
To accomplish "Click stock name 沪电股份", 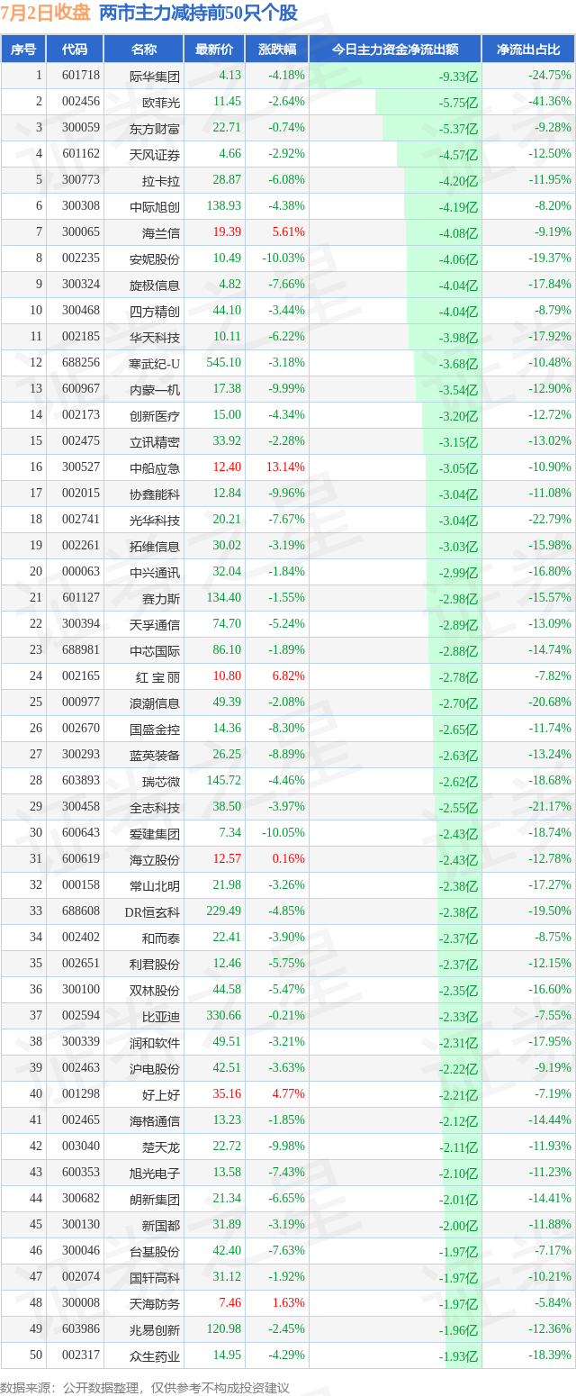I will [155, 1068].
